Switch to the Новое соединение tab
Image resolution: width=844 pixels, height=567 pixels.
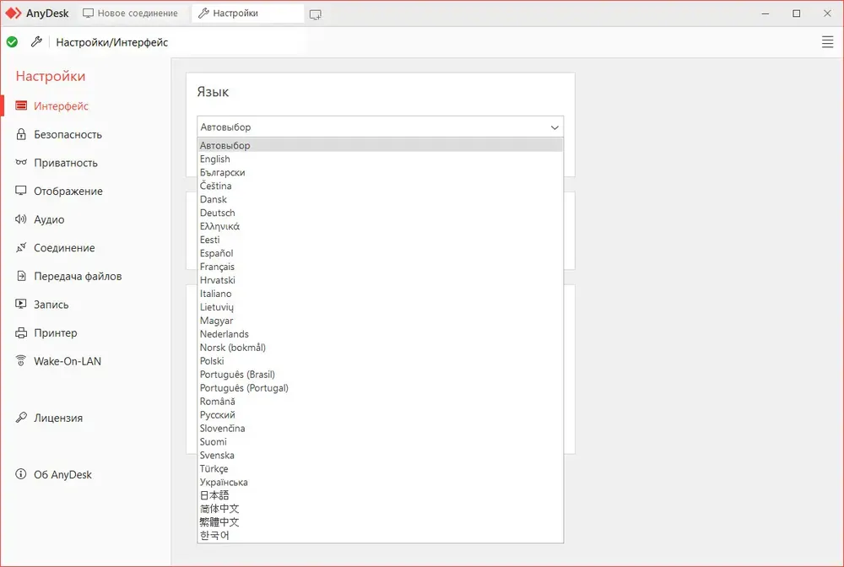(x=131, y=13)
